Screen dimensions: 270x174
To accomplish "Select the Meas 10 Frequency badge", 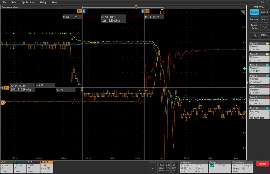I will click(259, 113).
